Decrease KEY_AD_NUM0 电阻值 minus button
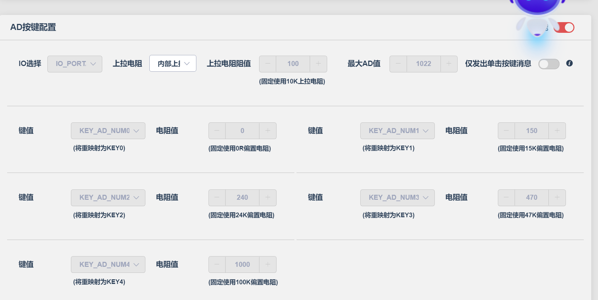The height and width of the screenshot is (300, 598). (217, 131)
